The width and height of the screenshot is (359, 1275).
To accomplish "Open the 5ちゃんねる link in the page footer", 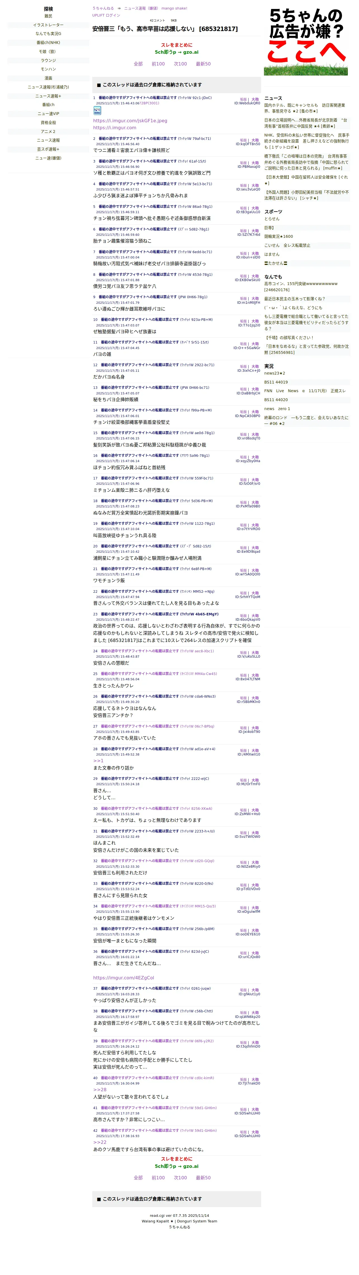I will [179, 1227].
